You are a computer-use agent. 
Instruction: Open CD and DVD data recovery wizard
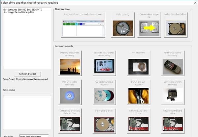pos(104,92)
